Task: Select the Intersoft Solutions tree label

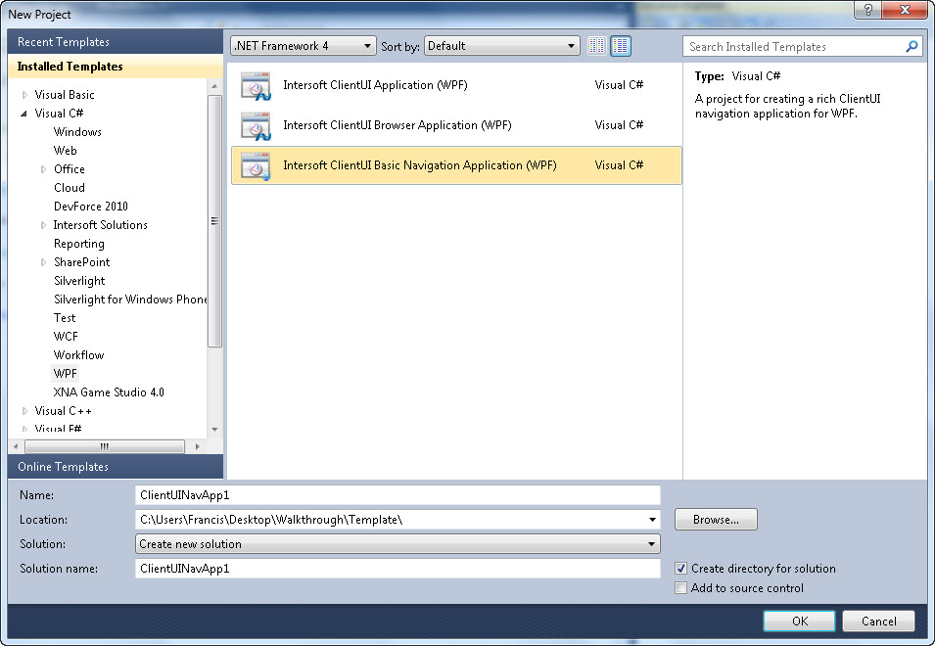Action: pyautogui.click(x=100, y=225)
